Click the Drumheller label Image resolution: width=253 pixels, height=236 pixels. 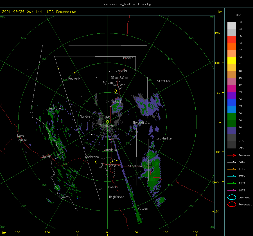[x=165, y=138]
